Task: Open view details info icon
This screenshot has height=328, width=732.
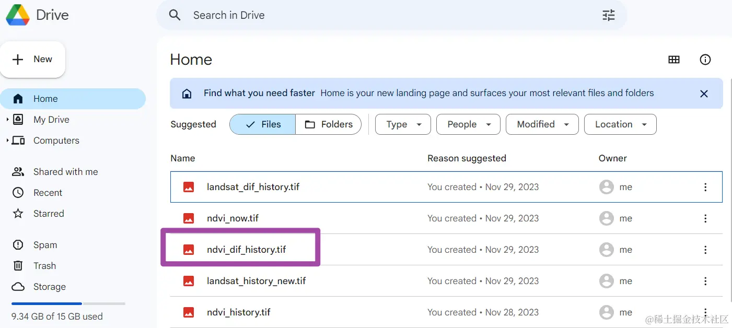Action: (705, 60)
